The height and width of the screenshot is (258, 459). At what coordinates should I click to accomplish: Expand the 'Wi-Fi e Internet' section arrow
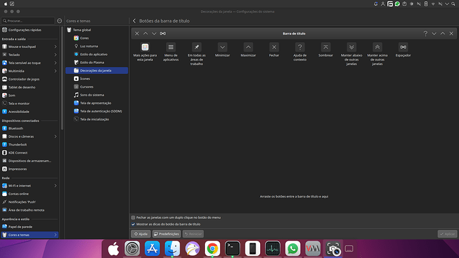click(x=55, y=186)
